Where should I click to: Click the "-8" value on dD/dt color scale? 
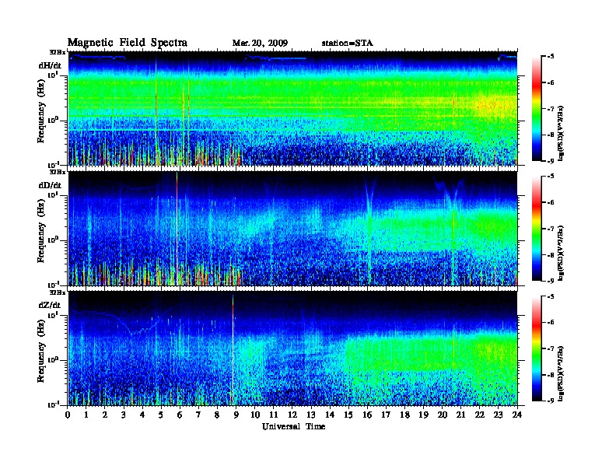[551, 255]
